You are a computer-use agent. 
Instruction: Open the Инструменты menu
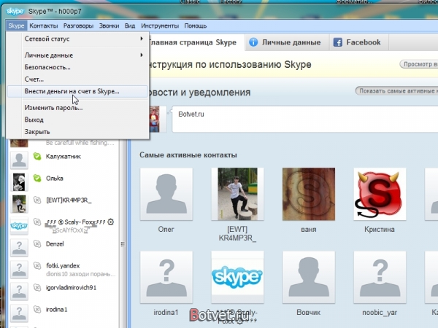click(x=160, y=26)
